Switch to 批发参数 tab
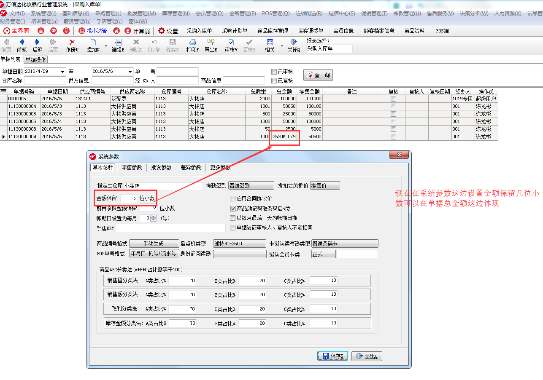Screen dimensions: 543x380 (161, 167)
